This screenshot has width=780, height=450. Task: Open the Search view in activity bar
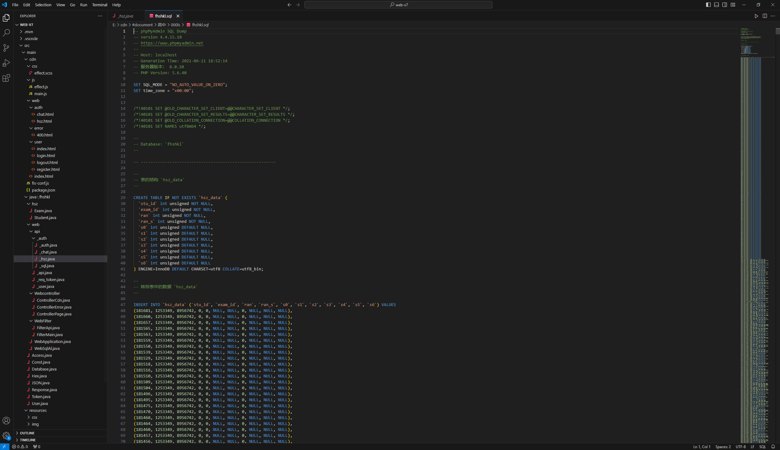(6, 33)
